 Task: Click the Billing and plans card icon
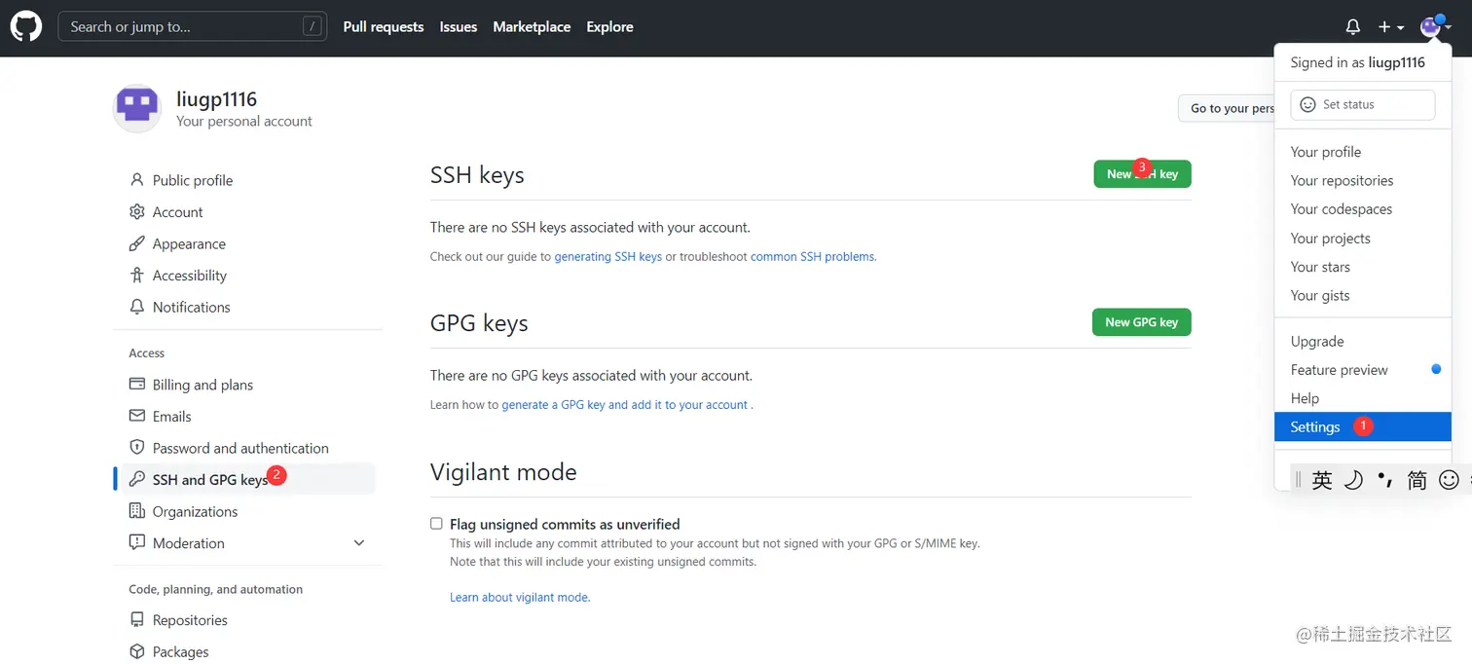[x=137, y=385]
